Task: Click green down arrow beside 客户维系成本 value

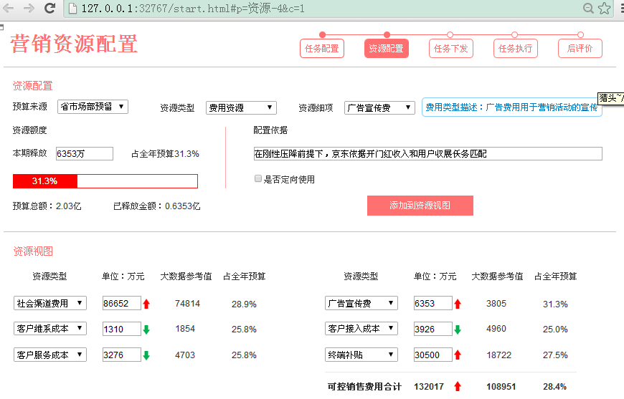Action: pyautogui.click(x=146, y=330)
